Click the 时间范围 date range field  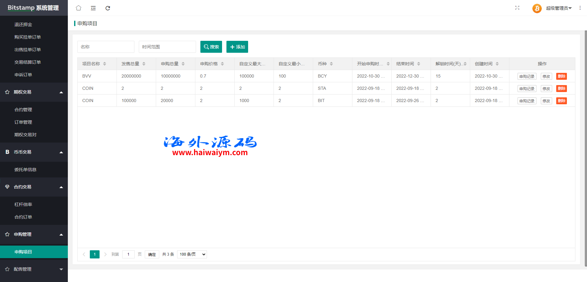167,47
